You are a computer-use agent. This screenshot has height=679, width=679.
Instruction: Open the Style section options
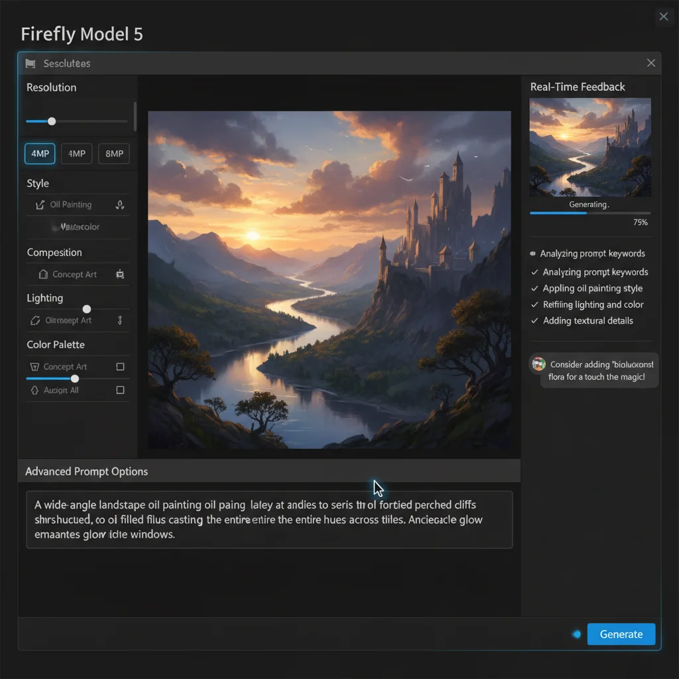tap(38, 183)
